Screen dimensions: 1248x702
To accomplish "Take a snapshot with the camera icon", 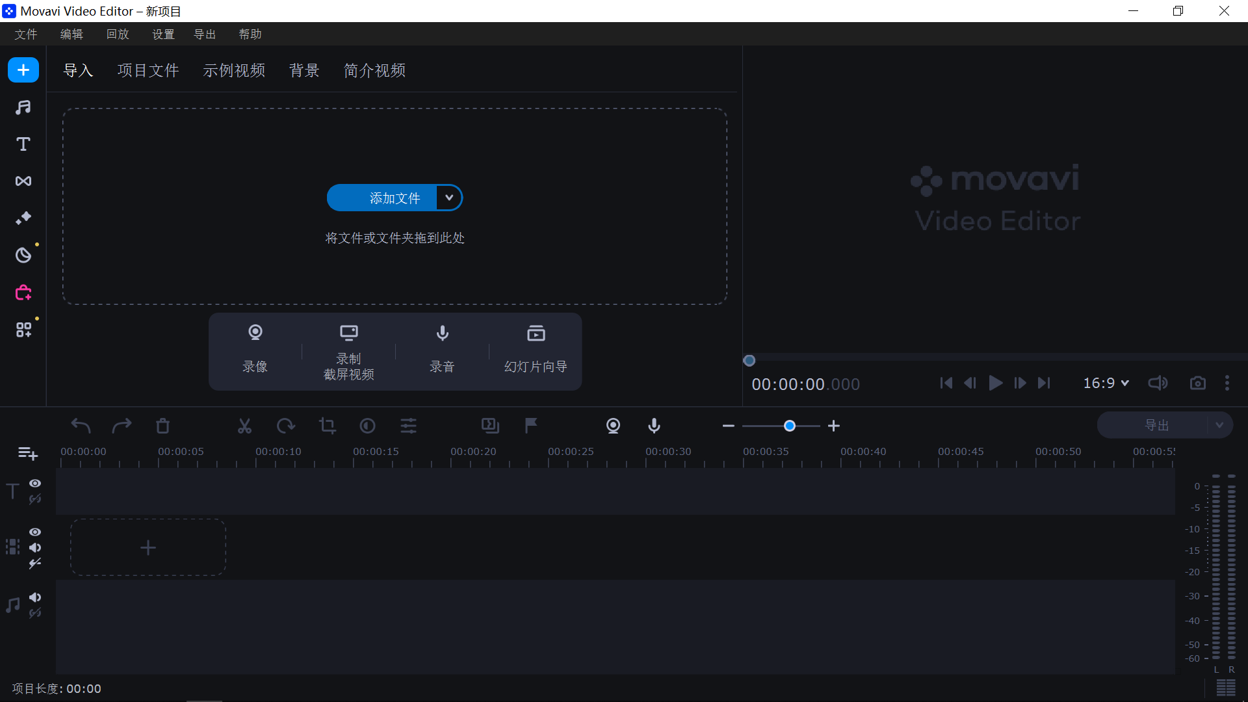I will [1197, 383].
